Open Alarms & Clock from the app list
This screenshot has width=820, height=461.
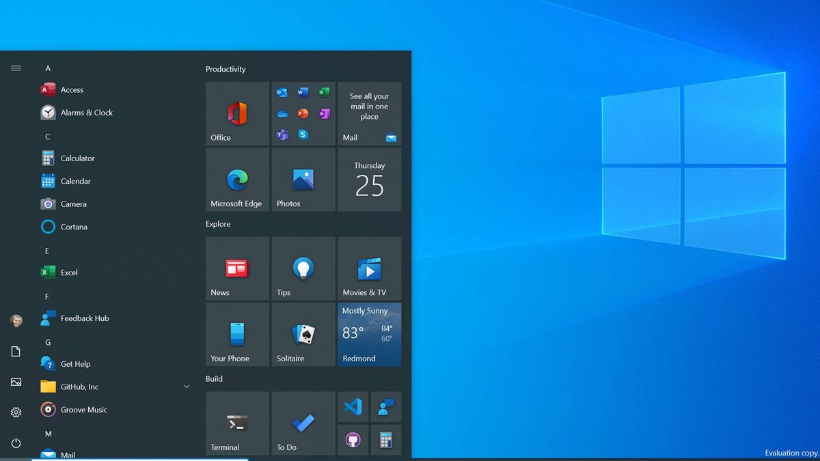tap(116, 113)
